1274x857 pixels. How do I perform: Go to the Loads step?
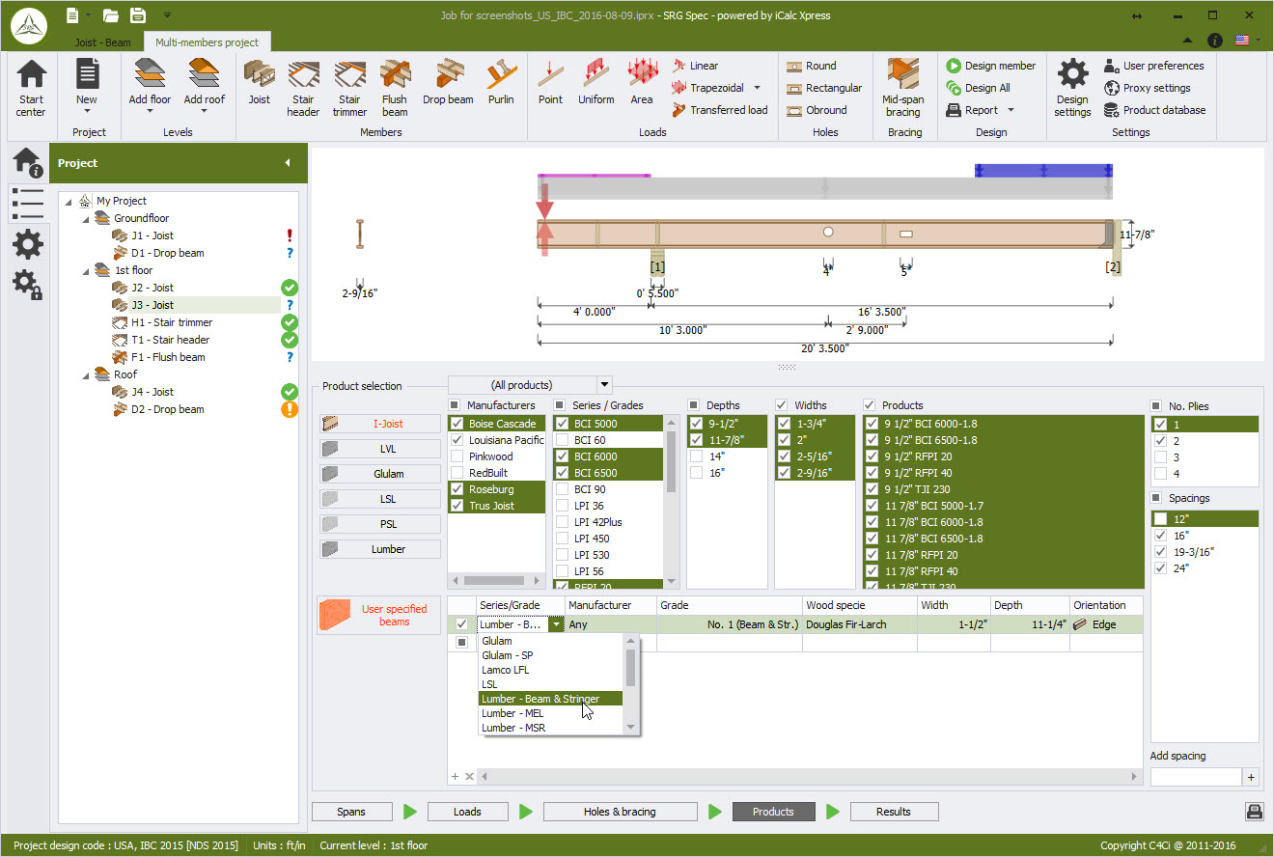467,812
